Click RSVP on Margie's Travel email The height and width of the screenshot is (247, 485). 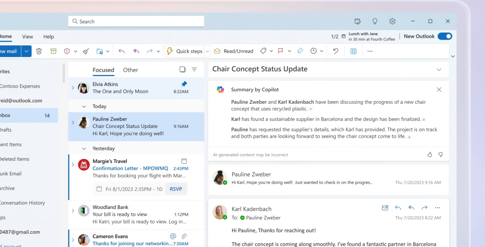pyautogui.click(x=176, y=189)
